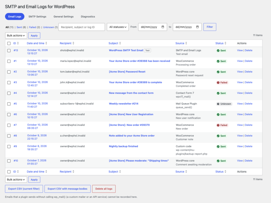Click recipient john.k@wphsl.invalid

tap(72, 82)
